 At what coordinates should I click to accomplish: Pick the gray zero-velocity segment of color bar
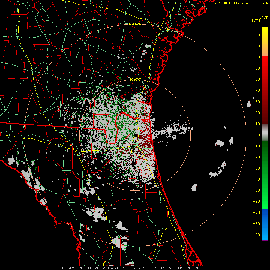pyautogui.click(x=265, y=133)
